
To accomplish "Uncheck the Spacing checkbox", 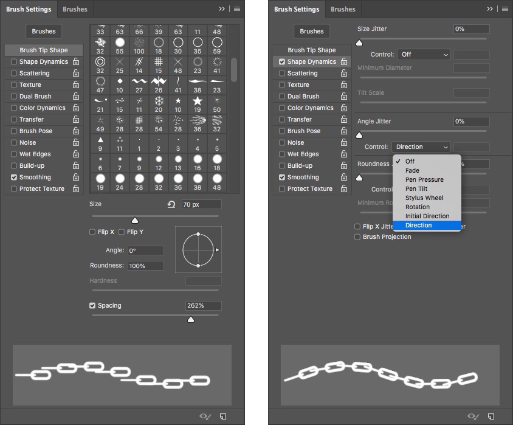I will pos(92,306).
